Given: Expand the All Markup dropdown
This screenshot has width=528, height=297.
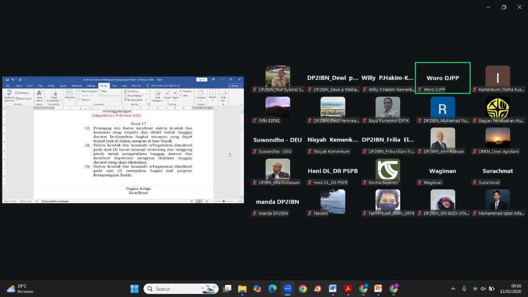Looking at the screenshot, I should [x=135, y=91].
